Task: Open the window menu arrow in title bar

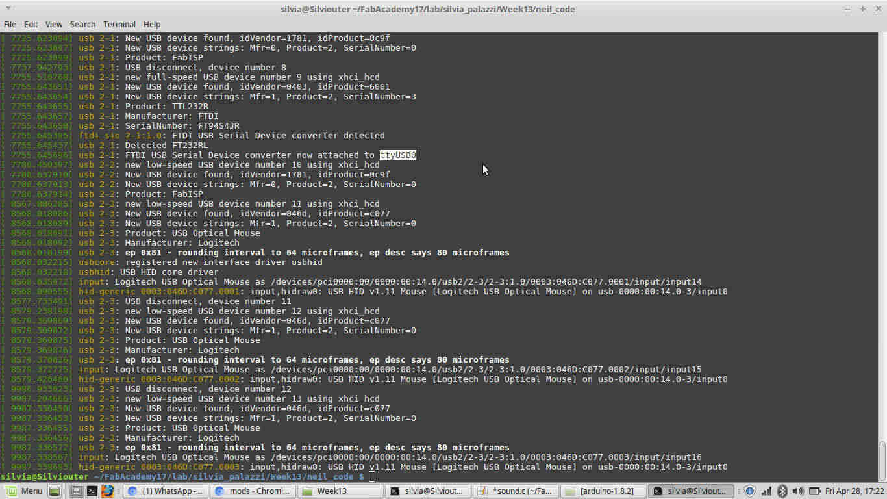Action: [x=8, y=9]
